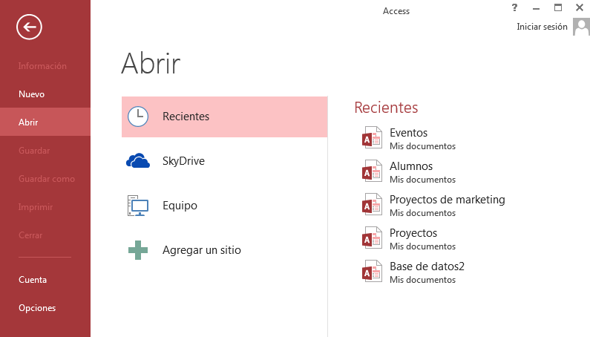Click the Access file icon for Alumnos
The image size is (590, 337).
point(372,172)
